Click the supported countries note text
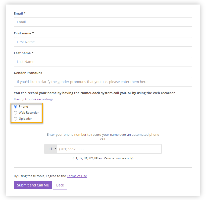The height and width of the screenshot is (200, 206). 103,158
